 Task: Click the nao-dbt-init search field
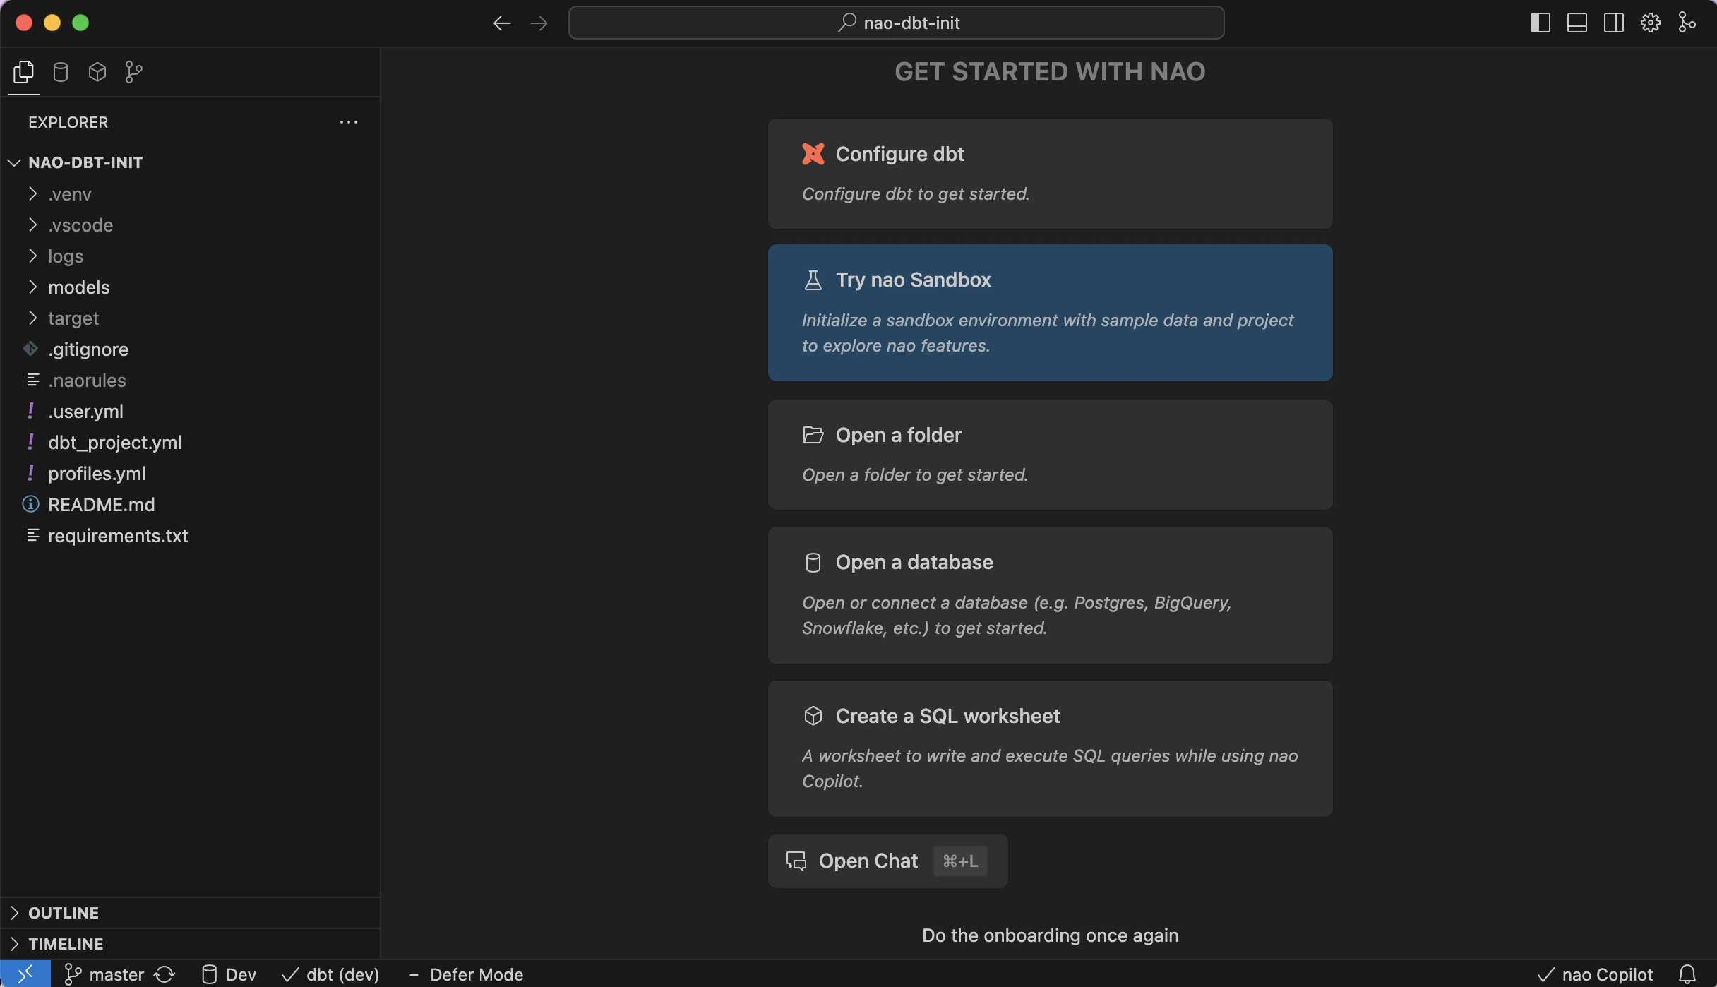(x=897, y=23)
